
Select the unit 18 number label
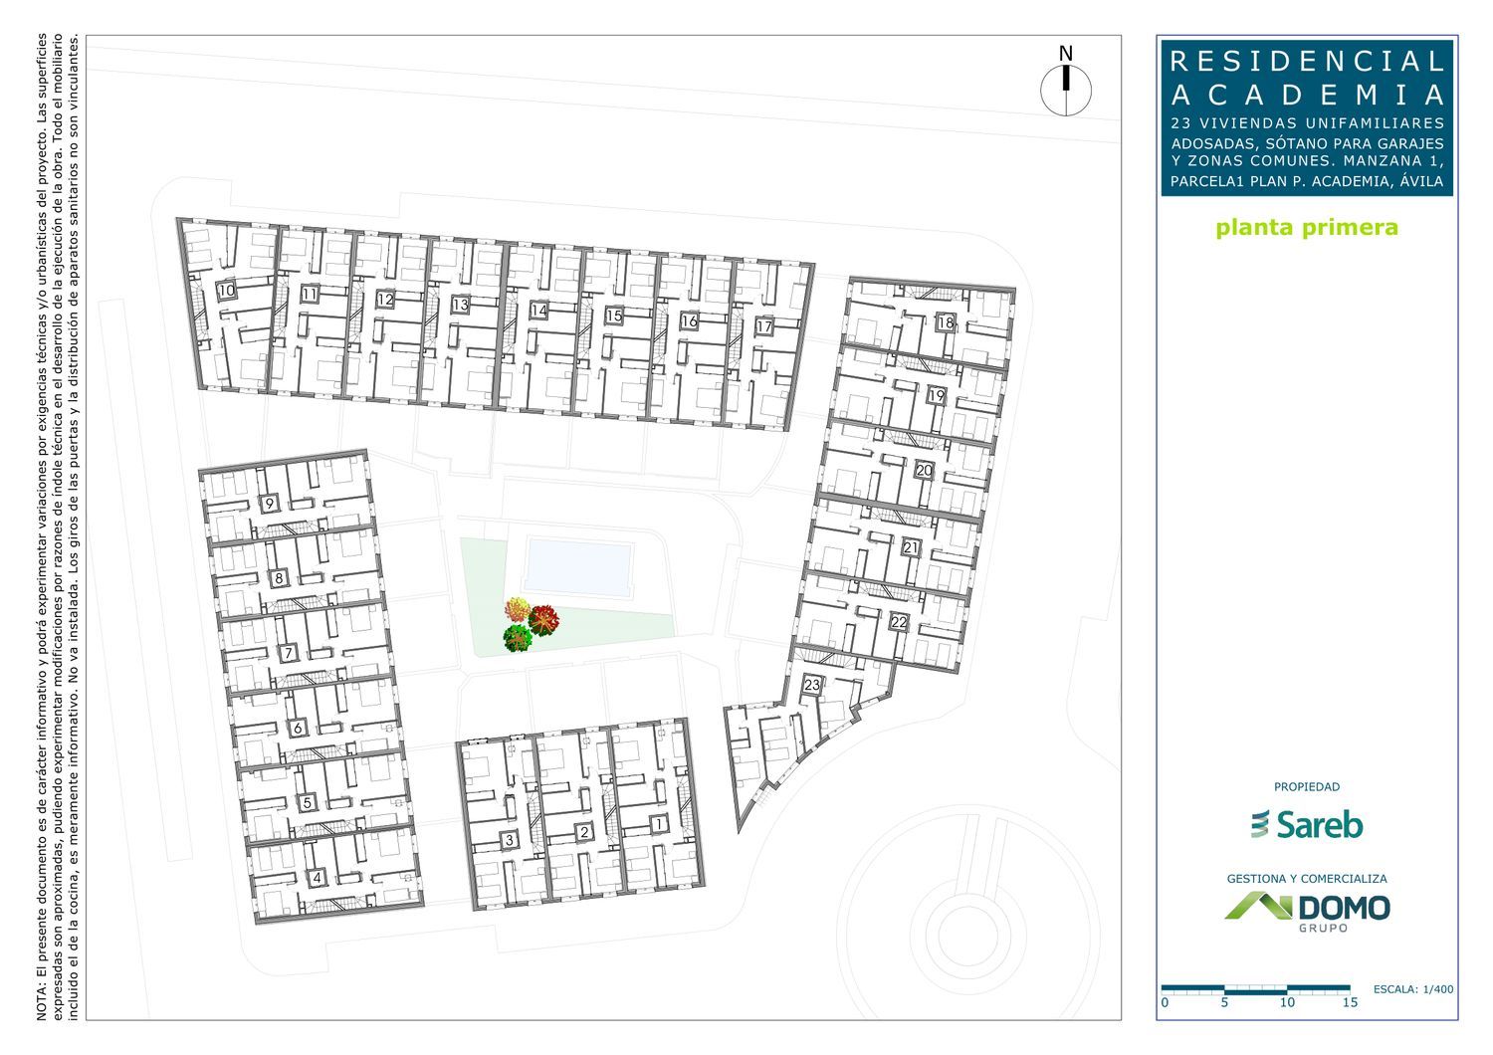pos(945,322)
